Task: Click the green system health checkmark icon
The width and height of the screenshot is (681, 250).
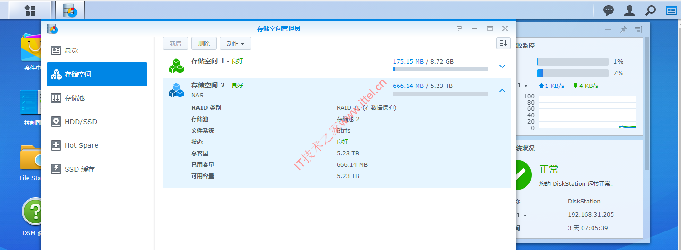Action: click(523, 175)
